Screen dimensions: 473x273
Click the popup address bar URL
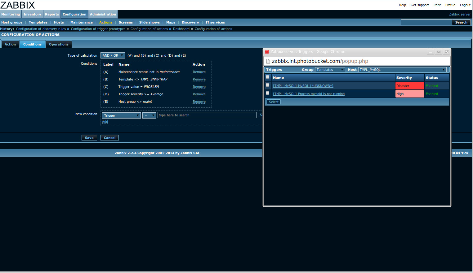click(320, 61)
